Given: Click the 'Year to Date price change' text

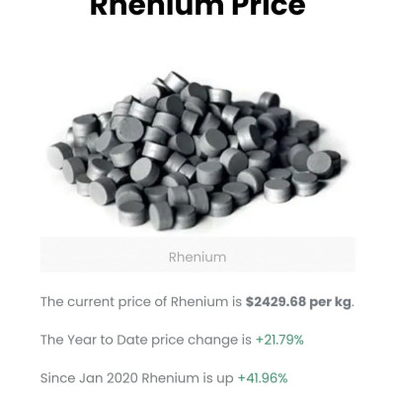Looking at the screenshot, I should (146, 340).
